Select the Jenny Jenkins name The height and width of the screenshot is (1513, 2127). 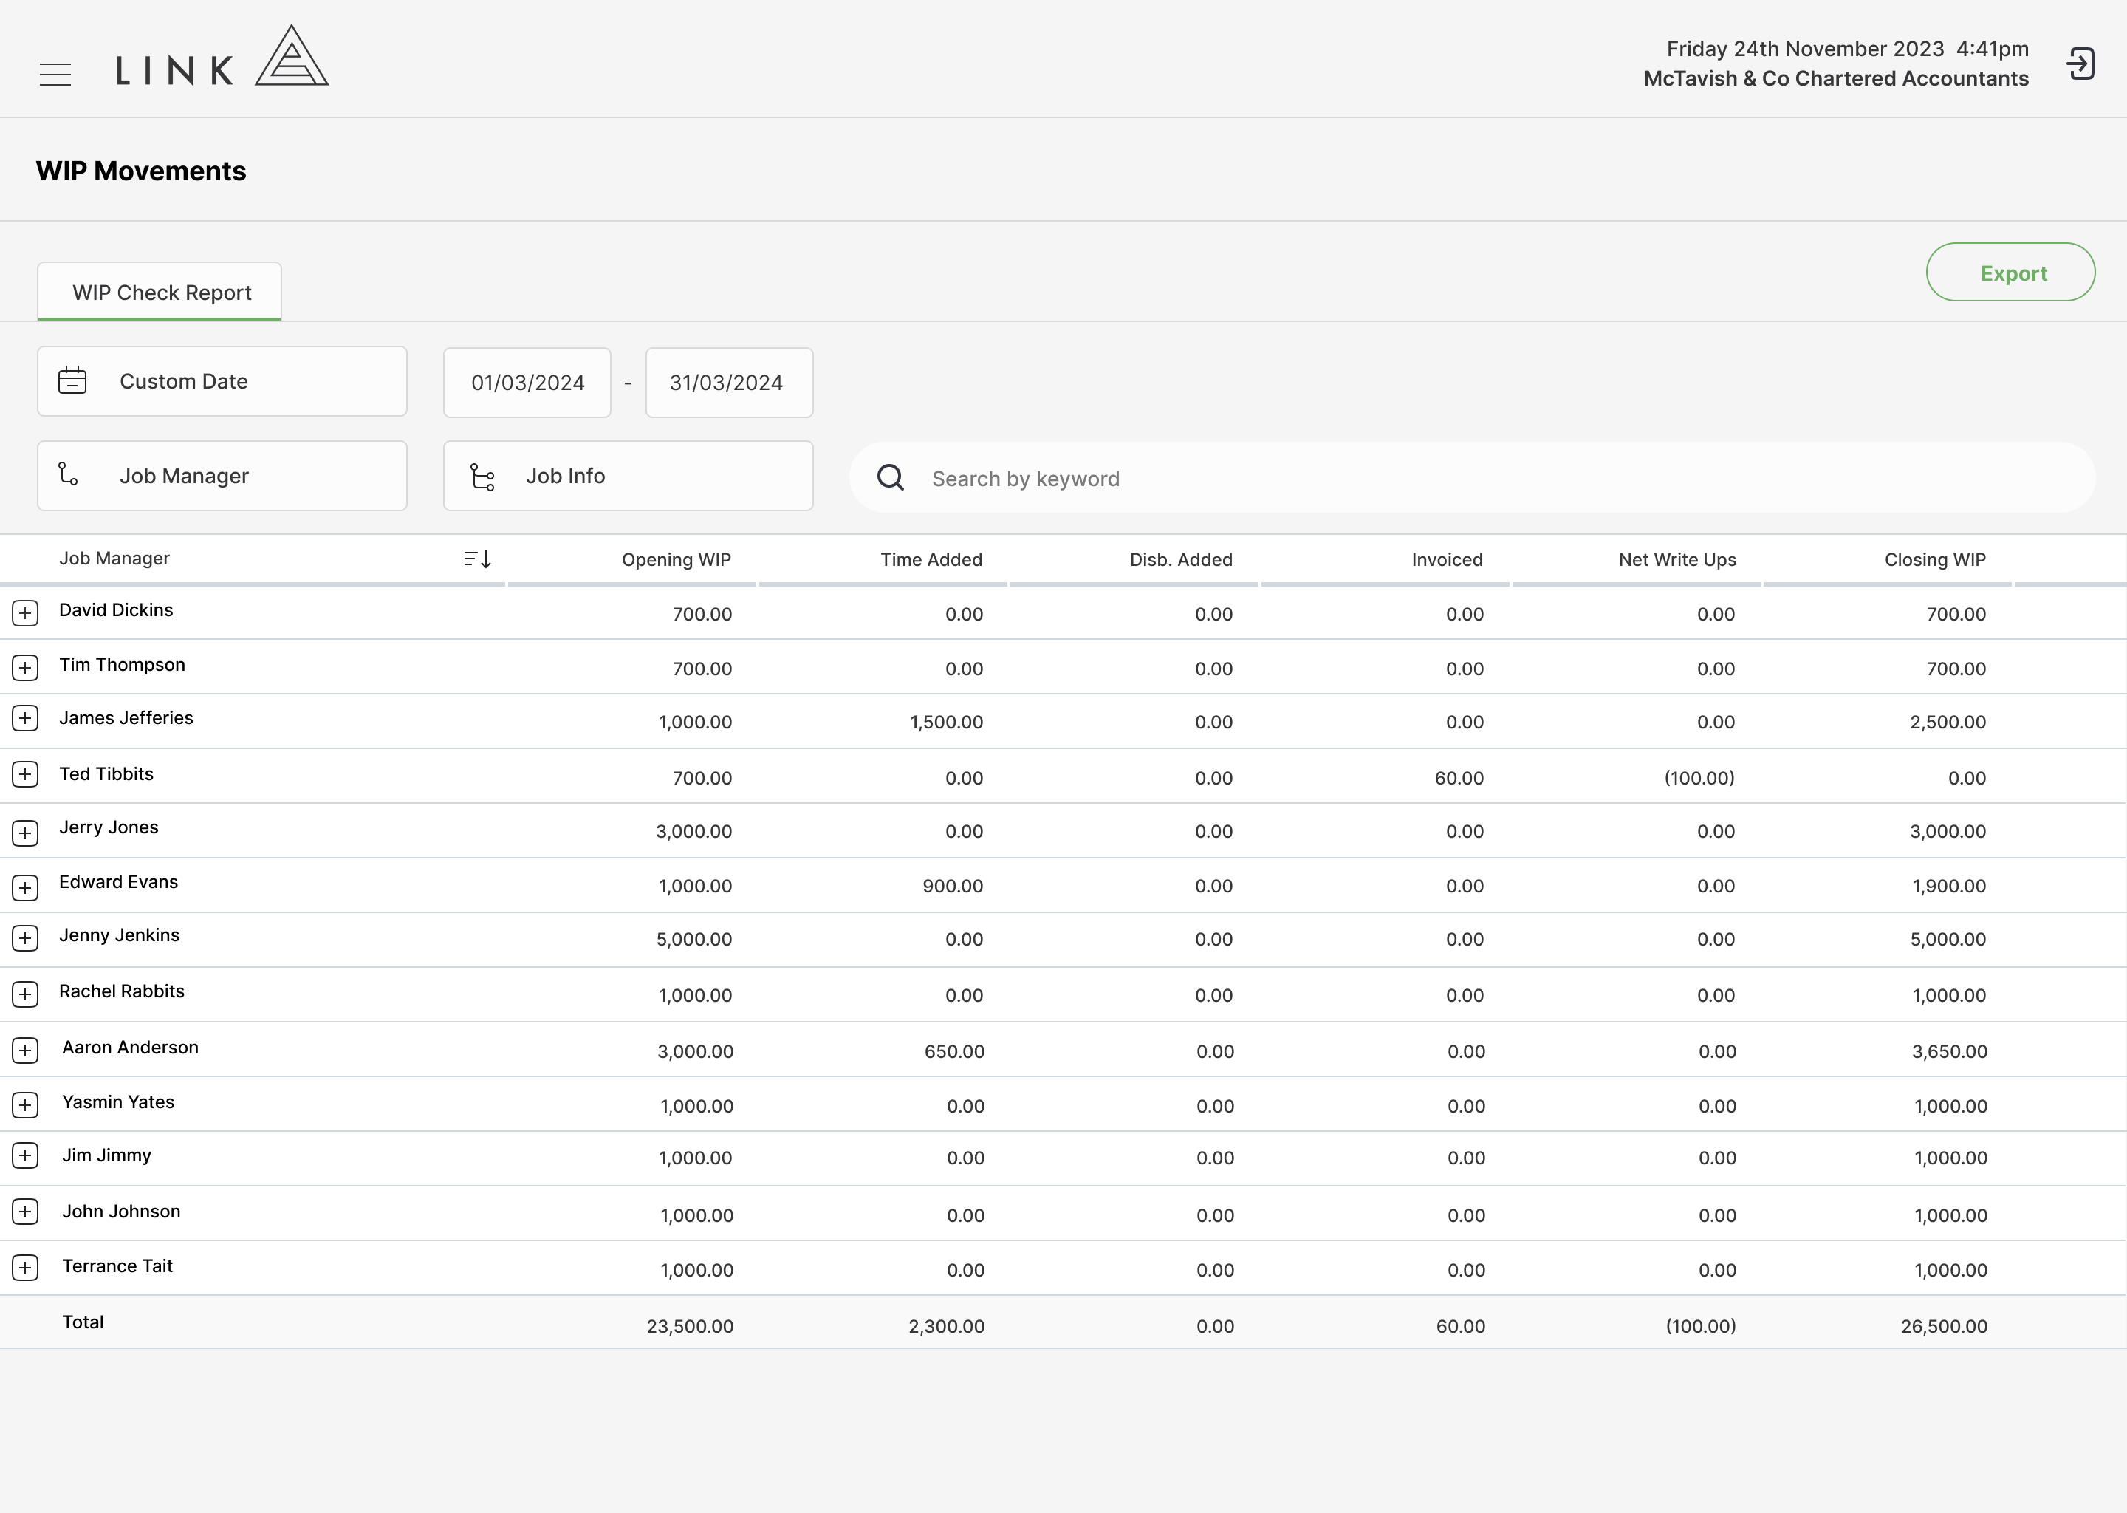119,935
